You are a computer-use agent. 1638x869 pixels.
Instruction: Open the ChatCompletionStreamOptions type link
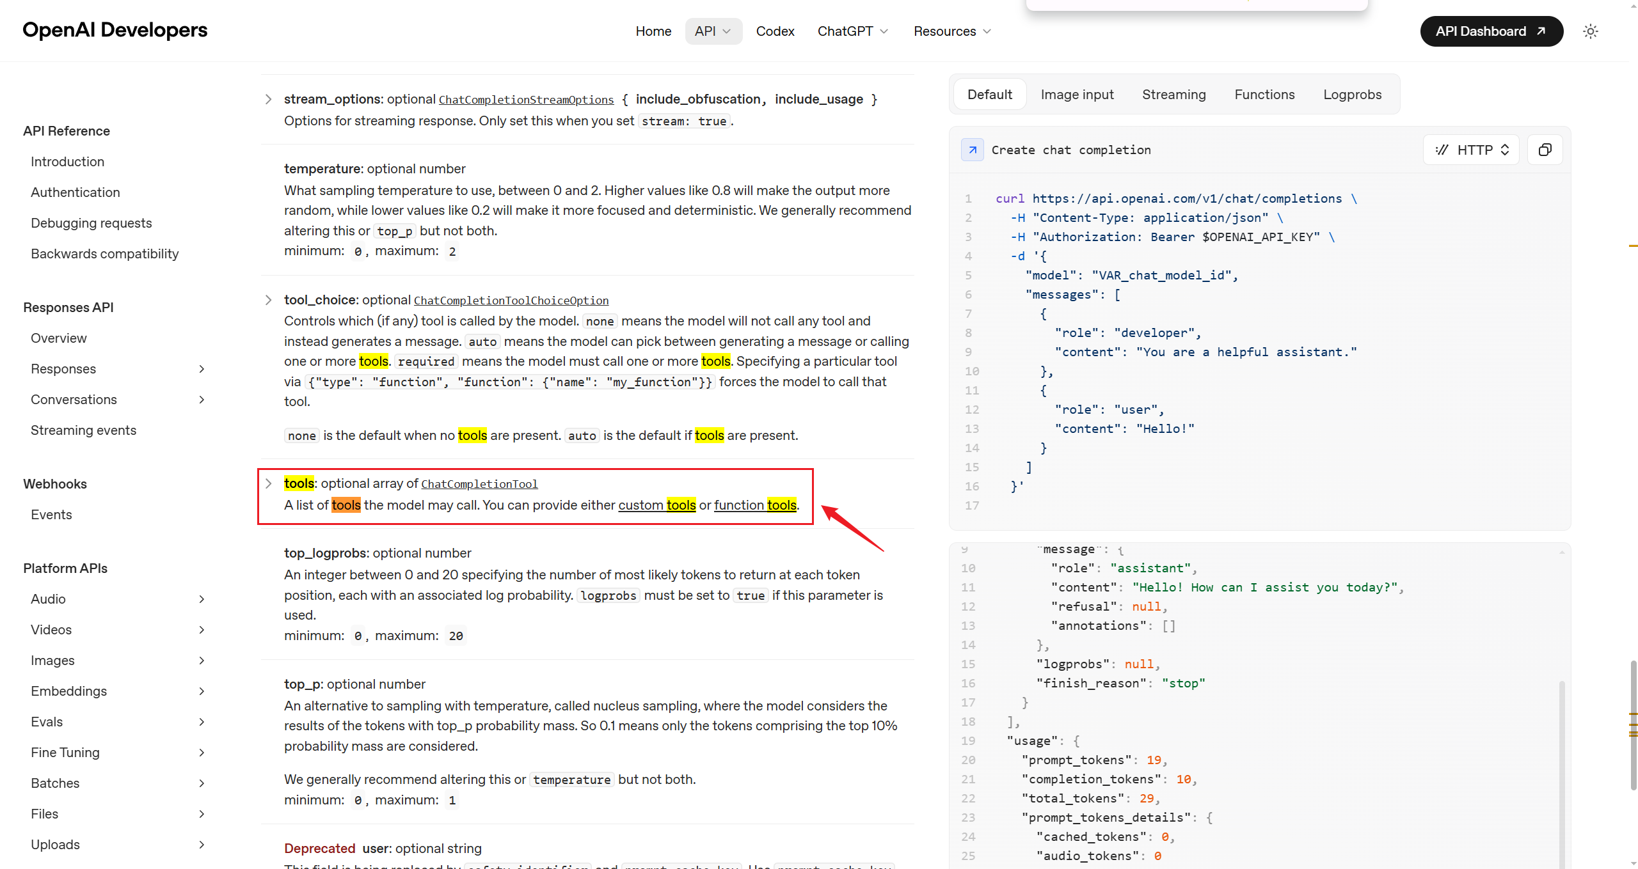tap(526, 100)
